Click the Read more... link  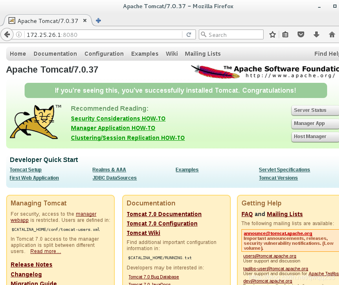(46, 251)
